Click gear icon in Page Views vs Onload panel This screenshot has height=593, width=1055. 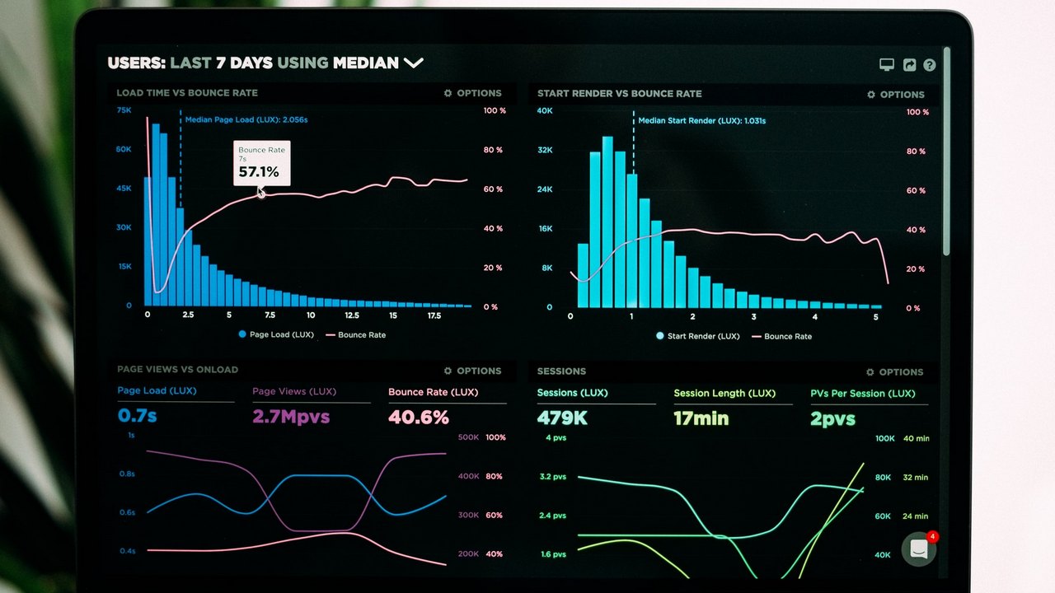pyautogui.click(x=448, y=371)
